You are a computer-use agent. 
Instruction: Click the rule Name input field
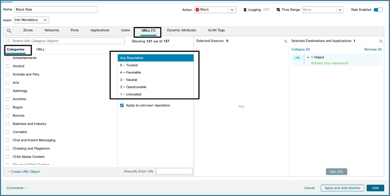[x=56, y=10]
